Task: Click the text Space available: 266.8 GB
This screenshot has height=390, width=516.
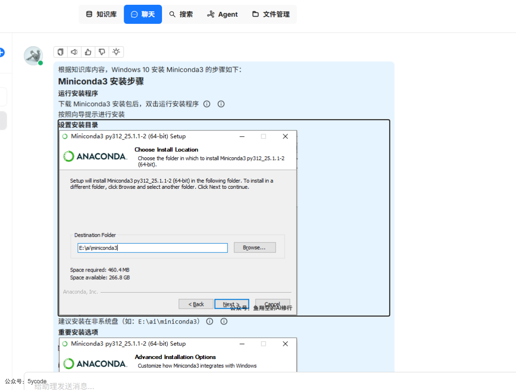Action: [100, 277]
